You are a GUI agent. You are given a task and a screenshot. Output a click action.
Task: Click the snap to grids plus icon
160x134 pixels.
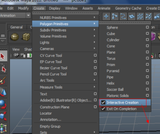[106, 16]
